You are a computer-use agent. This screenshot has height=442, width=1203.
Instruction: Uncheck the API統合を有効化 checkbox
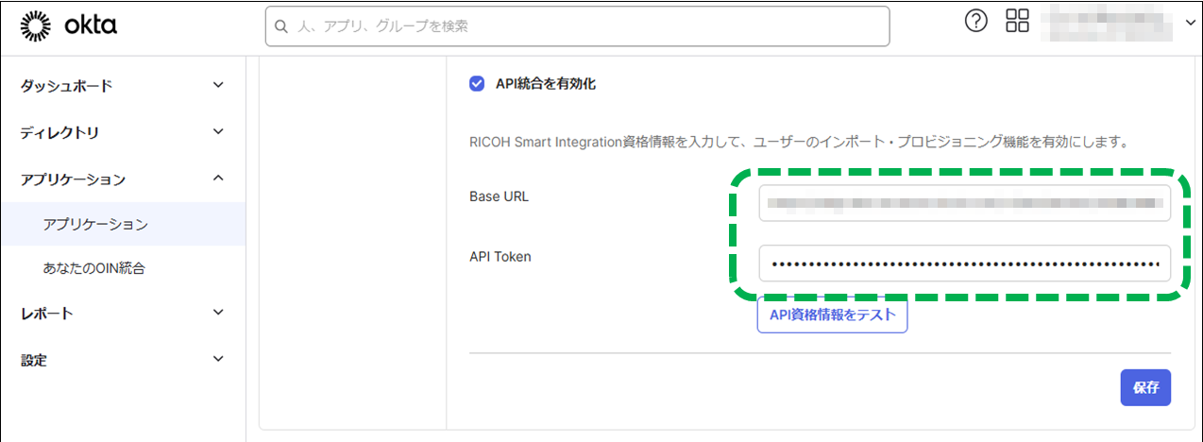pyautogui.click(x=477, y=84)
